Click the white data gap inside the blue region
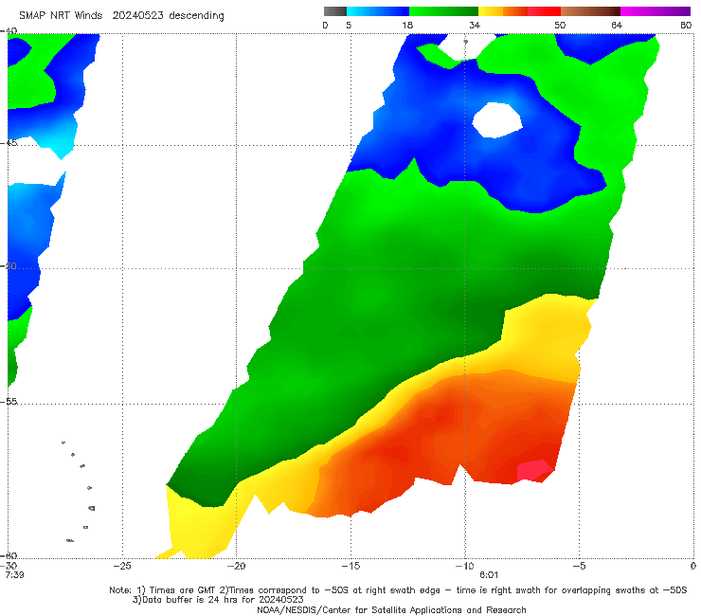Screen dimensions: 701x616 tap(497, 120)
